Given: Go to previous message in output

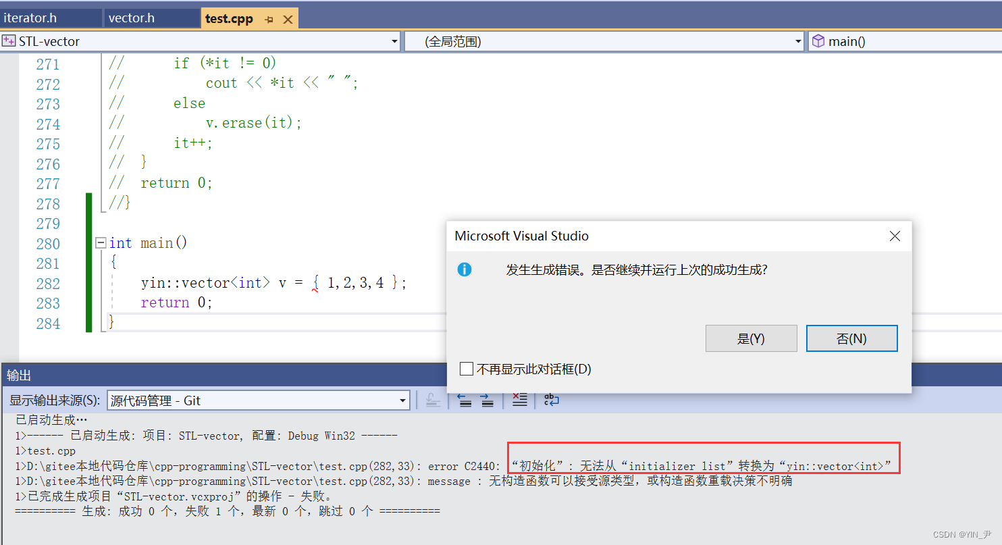Looking at the screenshot, I should pyautogui.click(x=465, y=400).
